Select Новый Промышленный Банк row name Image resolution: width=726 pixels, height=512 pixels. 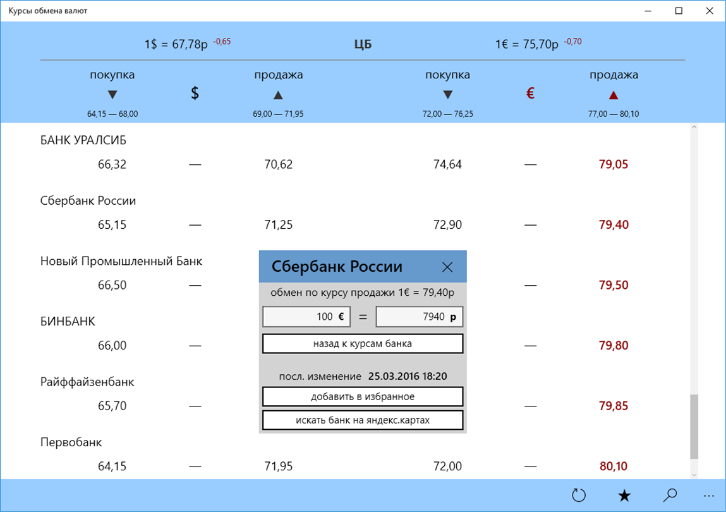click(x=121, y=261)
